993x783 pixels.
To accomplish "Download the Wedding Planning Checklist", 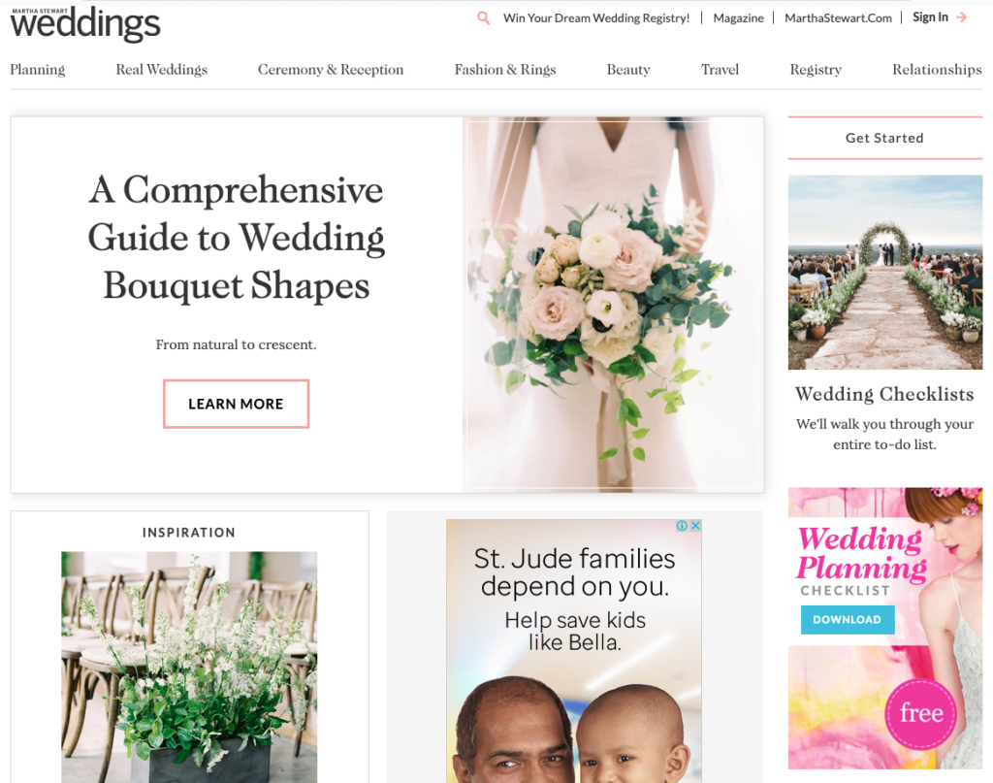I will 848,620.
